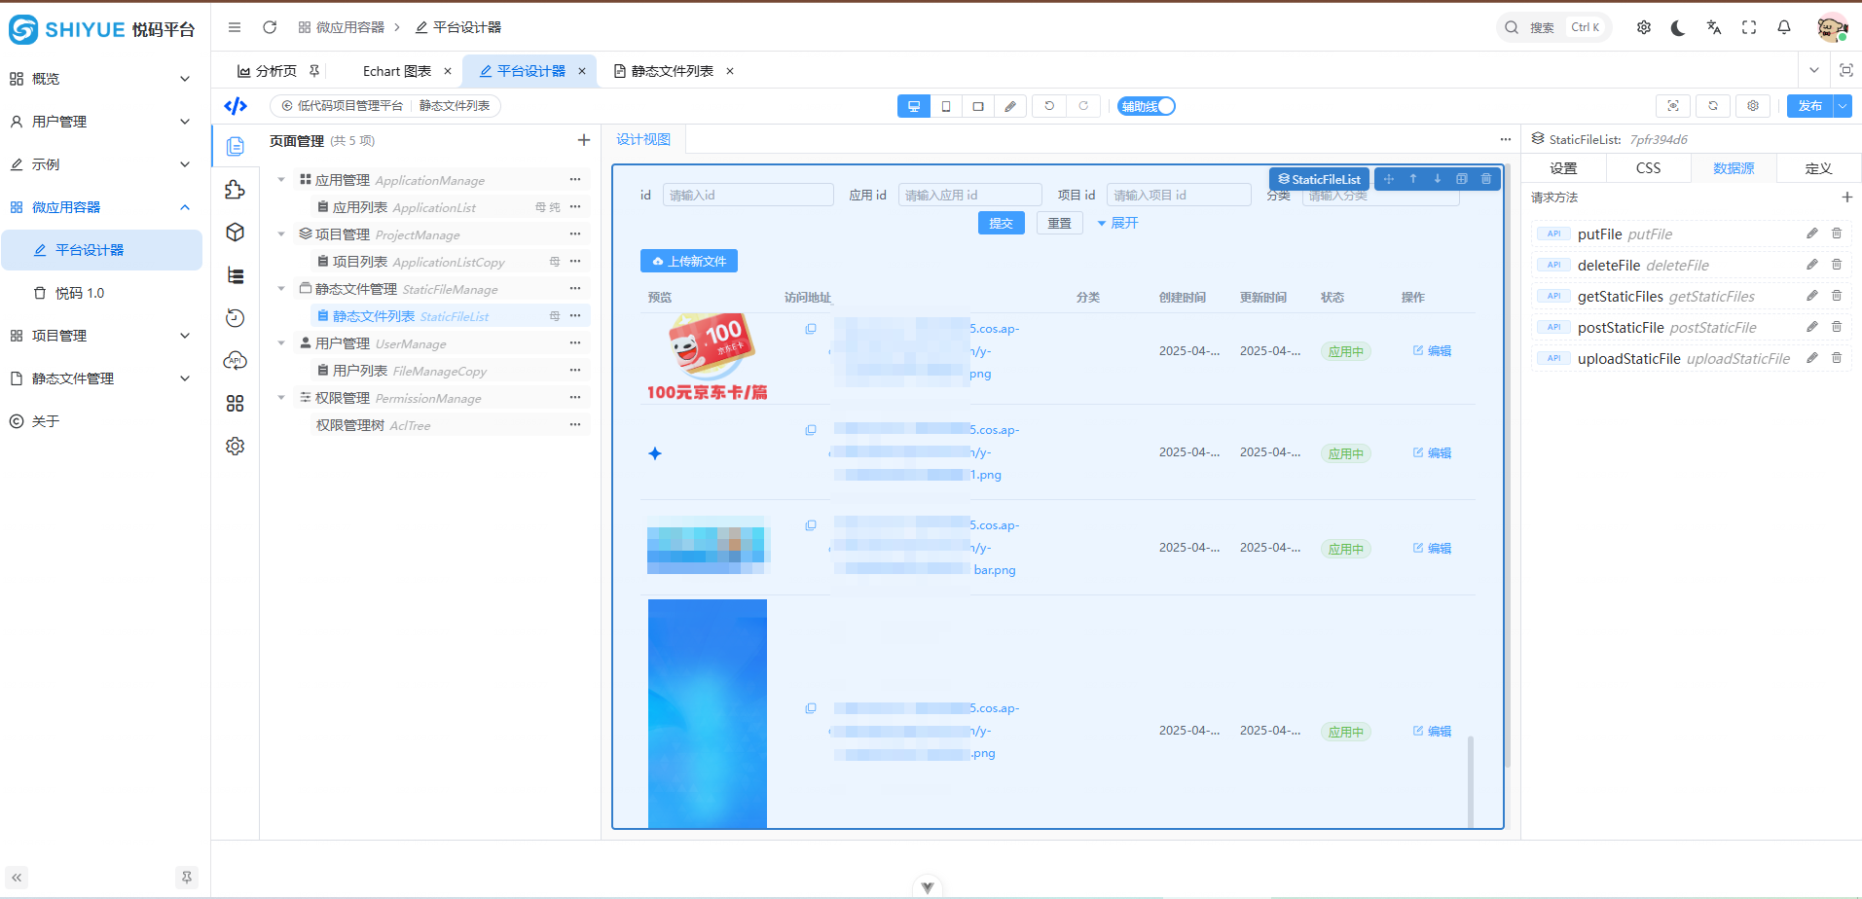Open the puzzle-piece components panel

(235, 190)
